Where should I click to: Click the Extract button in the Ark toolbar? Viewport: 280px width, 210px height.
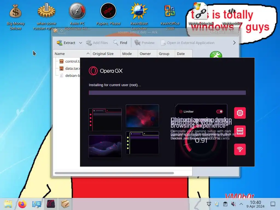[x=66, y=43]
